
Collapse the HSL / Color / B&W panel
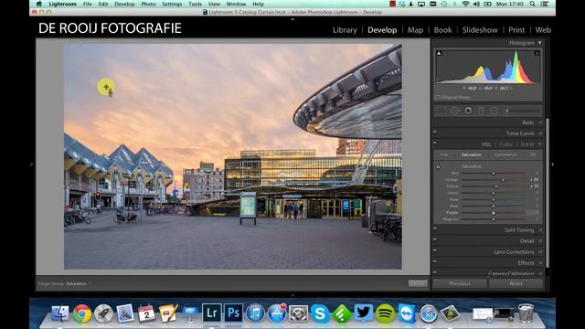click(540, 144)
